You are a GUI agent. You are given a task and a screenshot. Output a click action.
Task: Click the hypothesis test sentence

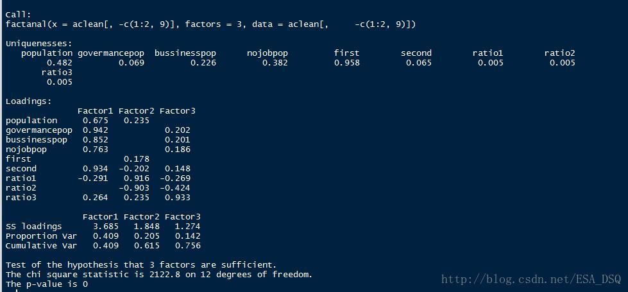point(141,264)
